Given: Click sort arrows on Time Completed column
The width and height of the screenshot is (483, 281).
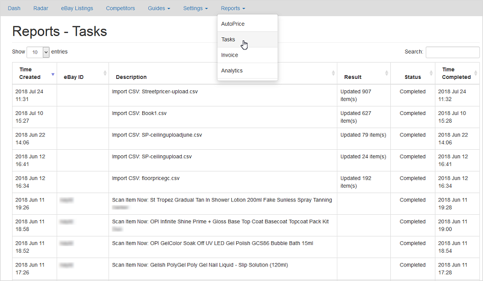Looking at the screenshot, I should (x=476, y=73).
